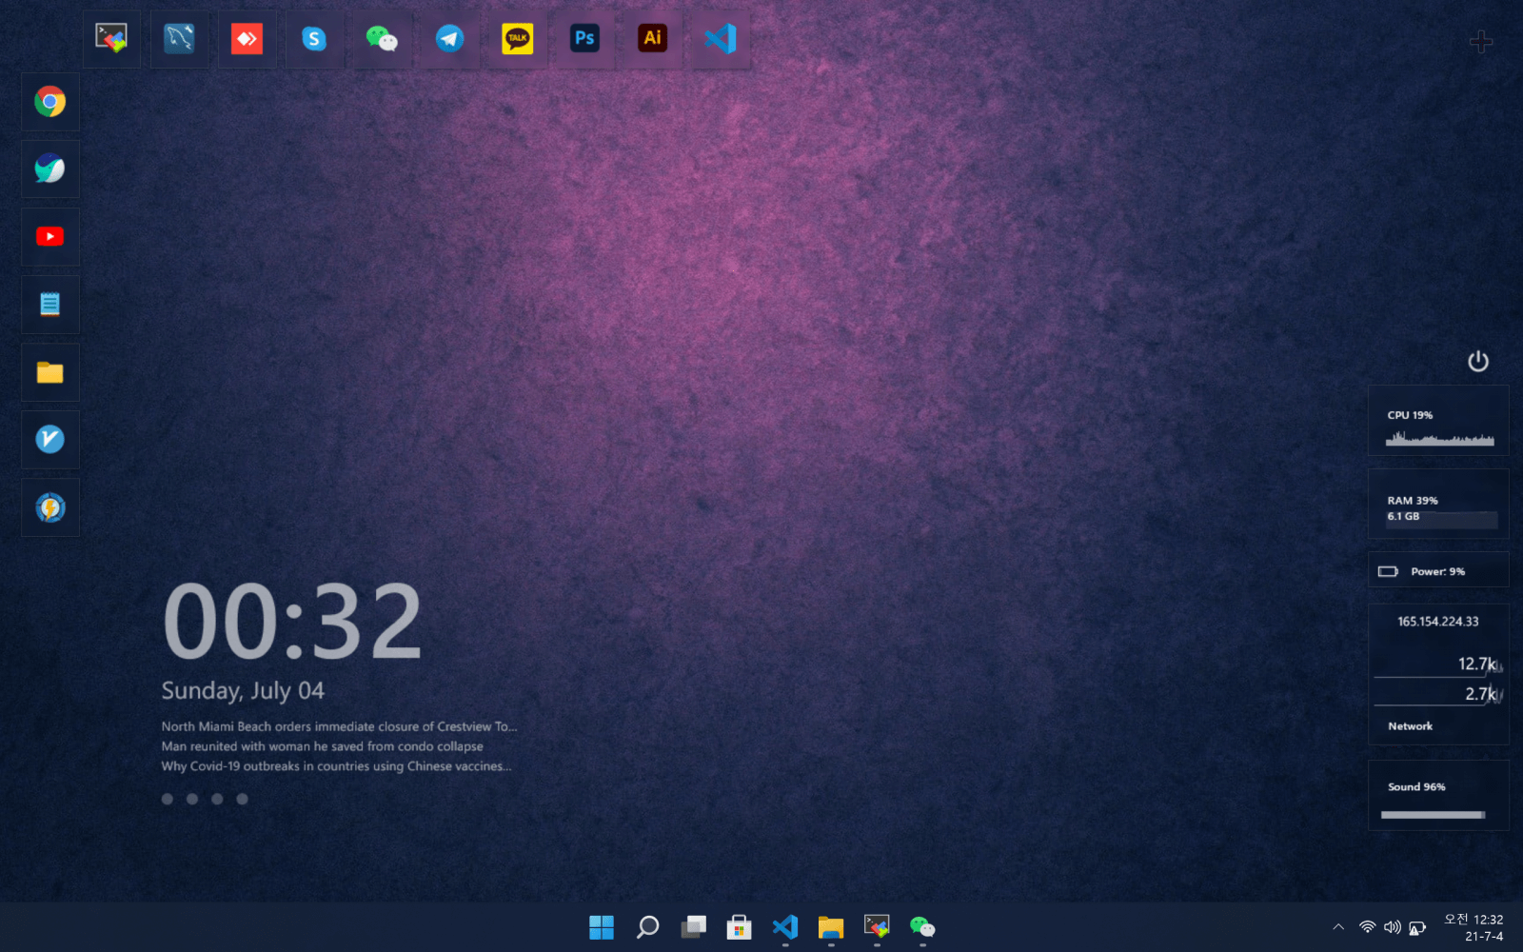
Task: Open YouTube red play icon
Action: 50,236
